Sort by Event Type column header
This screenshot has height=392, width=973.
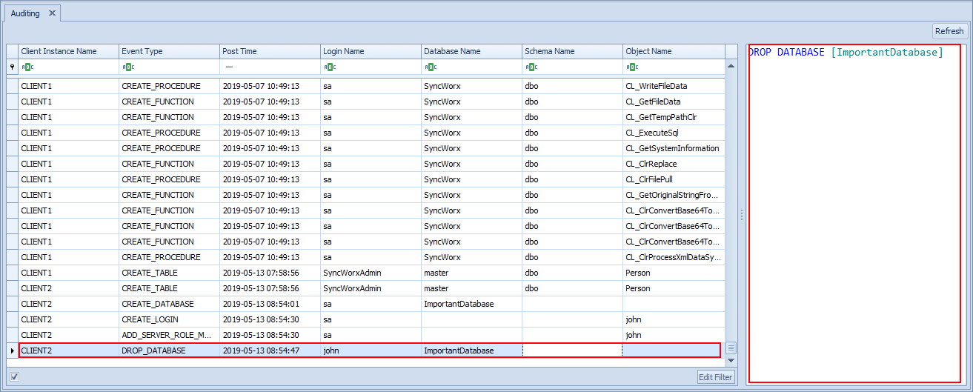(x=169, y=51)
